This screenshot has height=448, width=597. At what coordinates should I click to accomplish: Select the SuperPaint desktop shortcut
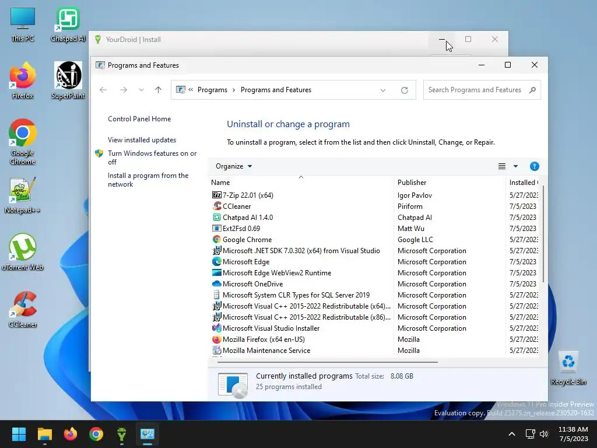[68, 80]
